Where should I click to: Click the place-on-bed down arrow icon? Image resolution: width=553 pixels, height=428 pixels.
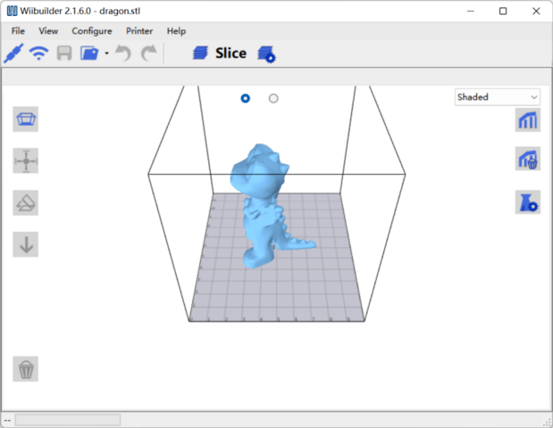click(26, 243)
